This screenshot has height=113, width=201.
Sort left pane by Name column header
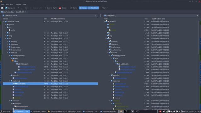[x=6, y=19]
